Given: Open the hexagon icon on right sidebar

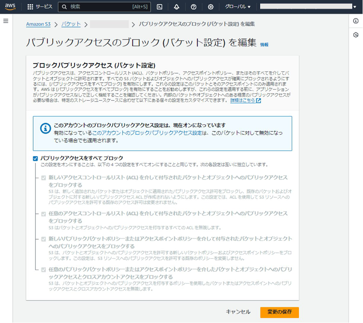Looking at the screenshot, I should coord(356,35).
